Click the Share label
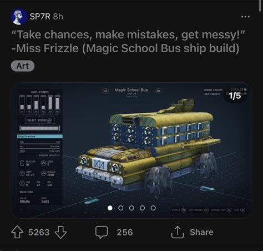Image resolution: width=263 pixels, height=251 pixels. [x=201, y=232]
